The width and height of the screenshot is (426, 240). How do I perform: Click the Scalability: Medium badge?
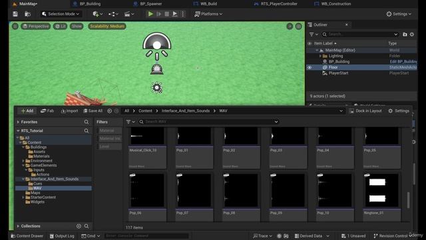pyautogui.click(x=106, y=26)
